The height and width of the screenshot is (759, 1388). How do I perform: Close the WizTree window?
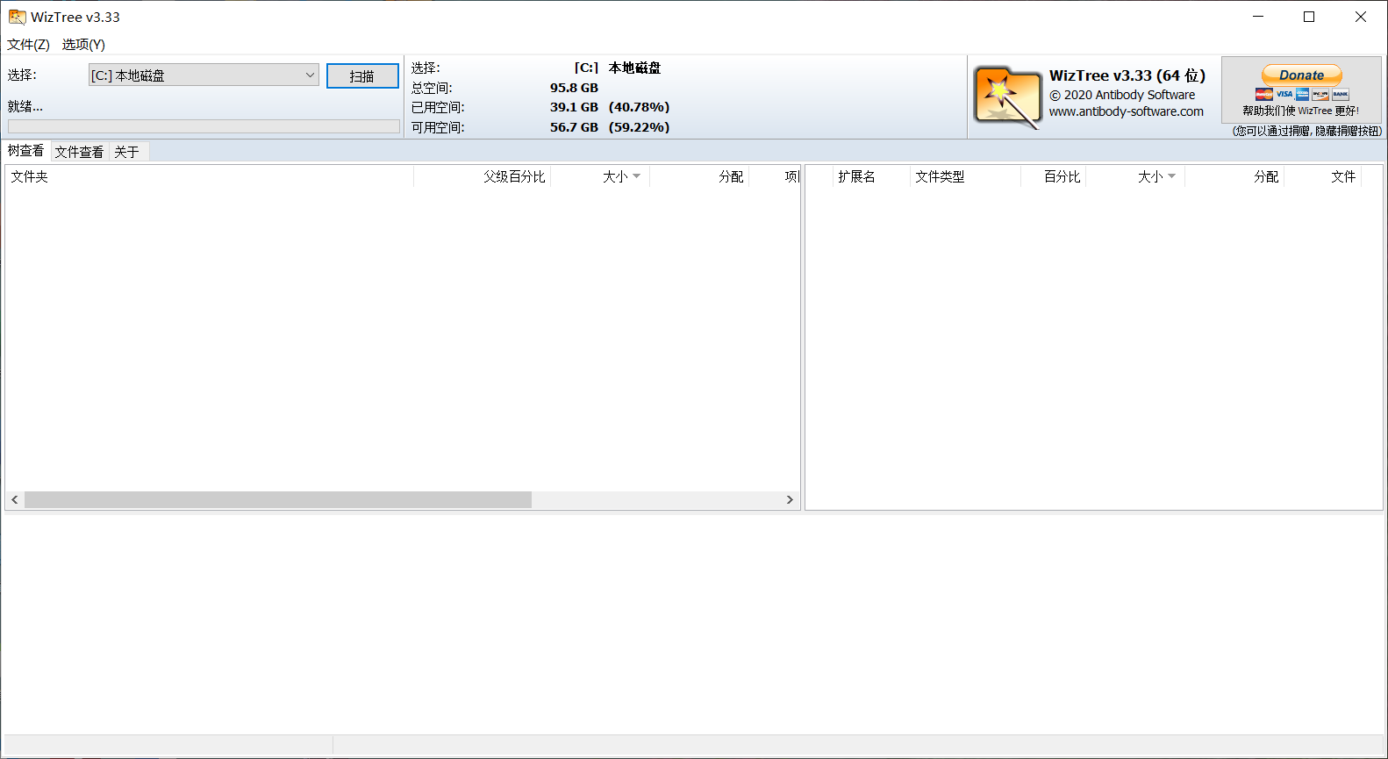[x=1361, y=17]
